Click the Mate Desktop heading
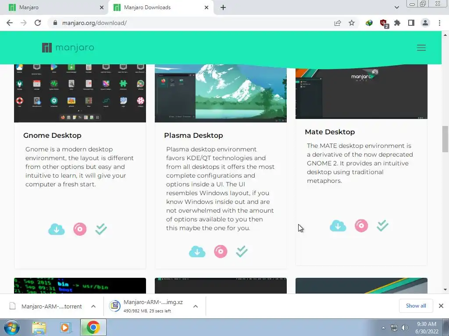Image resolution: width=449 pixels, height=336 pixels. click(x=330, y=132)
